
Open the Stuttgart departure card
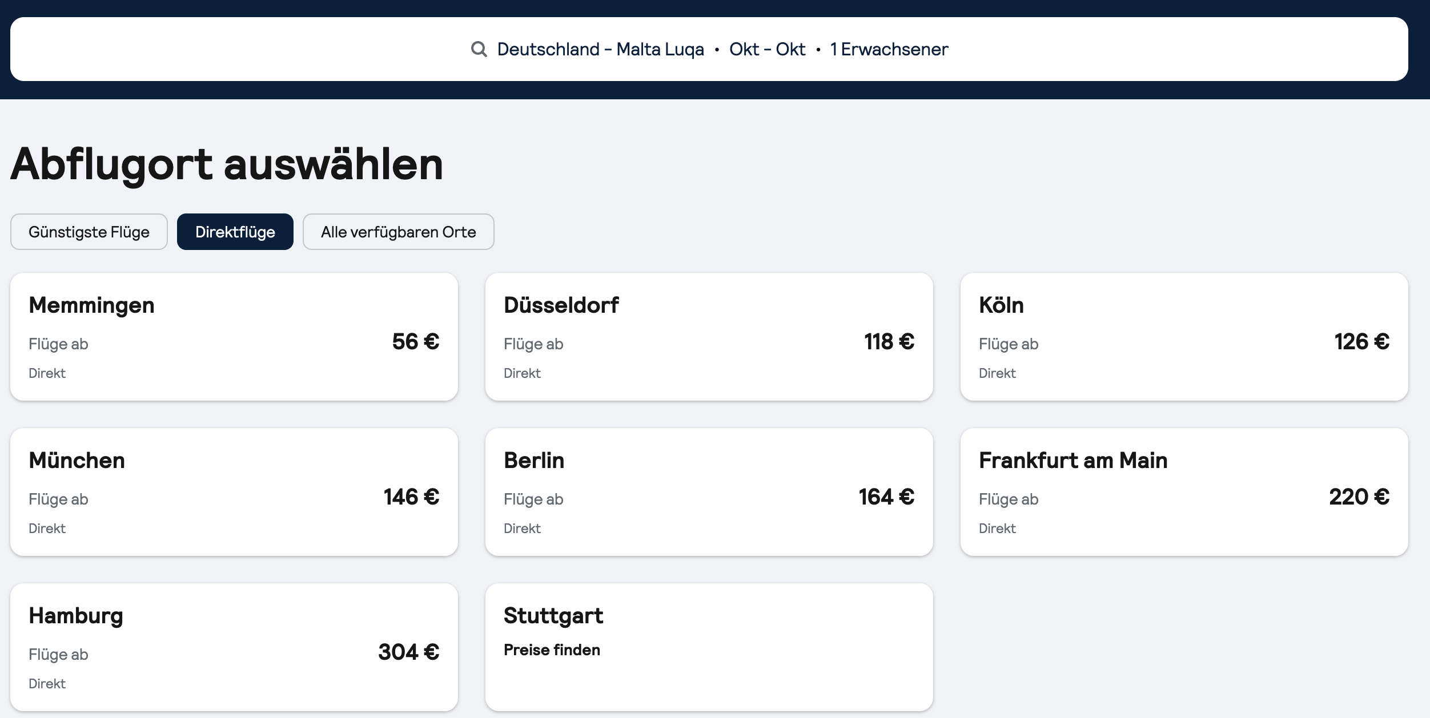click(x=709, y=647)
